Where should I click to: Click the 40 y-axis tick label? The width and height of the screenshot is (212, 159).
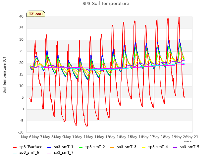[x=21, y=16]
